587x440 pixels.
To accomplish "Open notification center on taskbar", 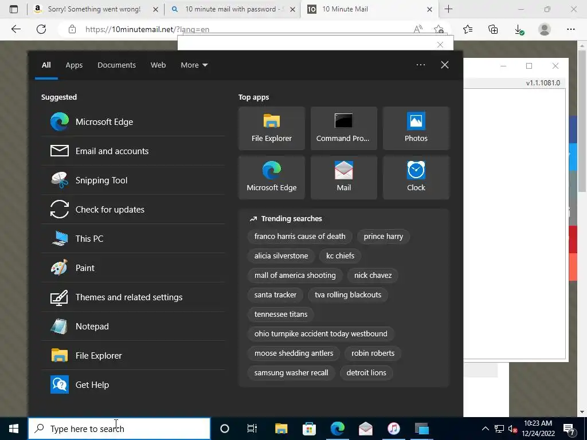I will (x=569, y=429).
